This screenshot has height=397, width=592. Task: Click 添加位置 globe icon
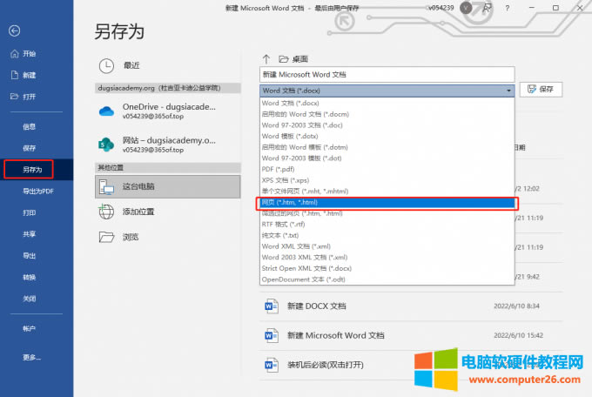[106, 212]
